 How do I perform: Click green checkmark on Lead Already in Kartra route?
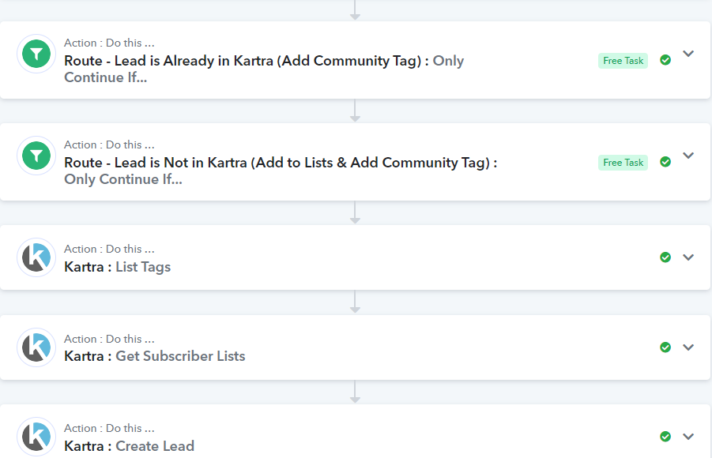click(x=665, y=60)
